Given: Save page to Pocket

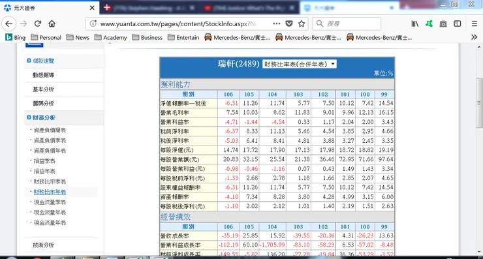Looking at the screenshot, I should click(289, 23).
